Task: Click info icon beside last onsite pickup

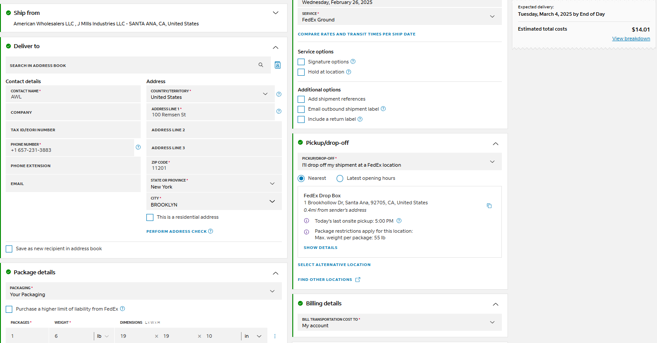Action: pos(306,221)
